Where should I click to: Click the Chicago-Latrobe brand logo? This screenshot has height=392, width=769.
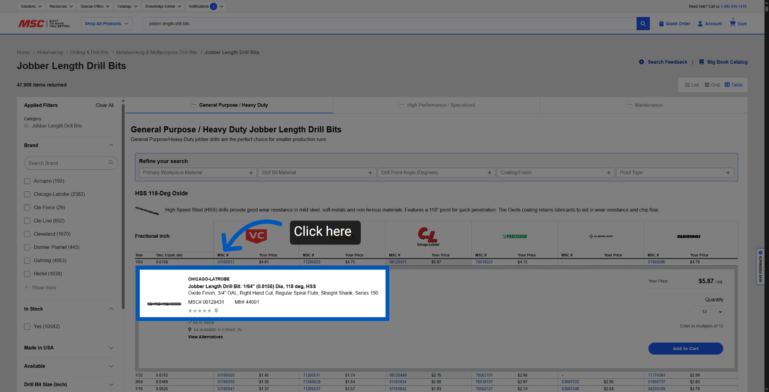point(428,236)
